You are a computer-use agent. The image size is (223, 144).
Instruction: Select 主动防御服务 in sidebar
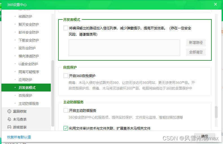[29, 104]
